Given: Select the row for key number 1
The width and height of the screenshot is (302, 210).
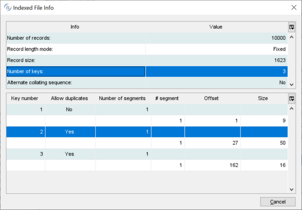Looking at the screenshot, I should (75, 110).
